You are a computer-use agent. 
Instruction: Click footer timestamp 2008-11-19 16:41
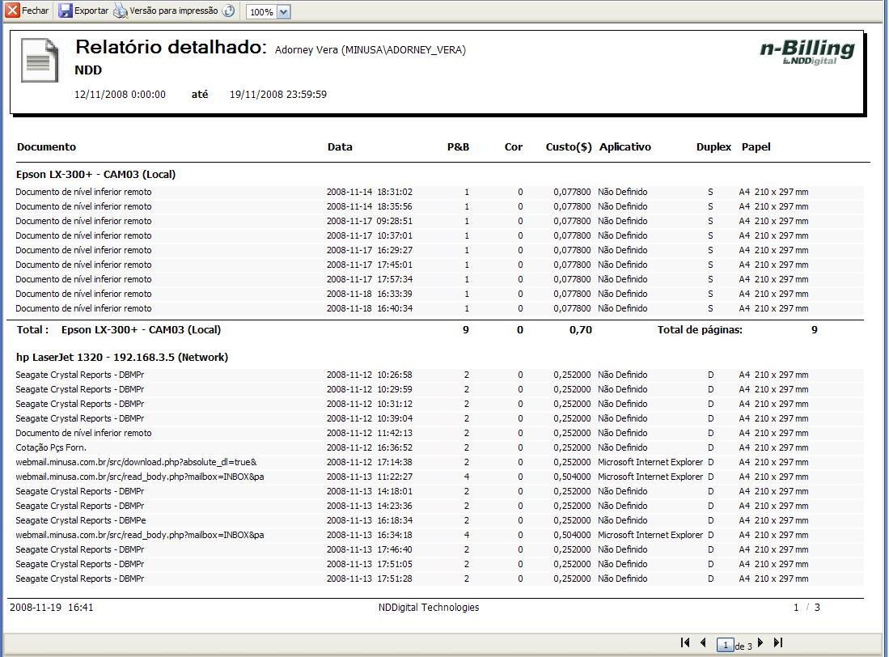pyautogui.click(x=52, y=608)
